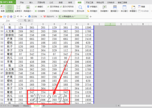Click the magnifier icon beside fx
This screenshot has height=108, width=152.
click(x=25, y=21)
